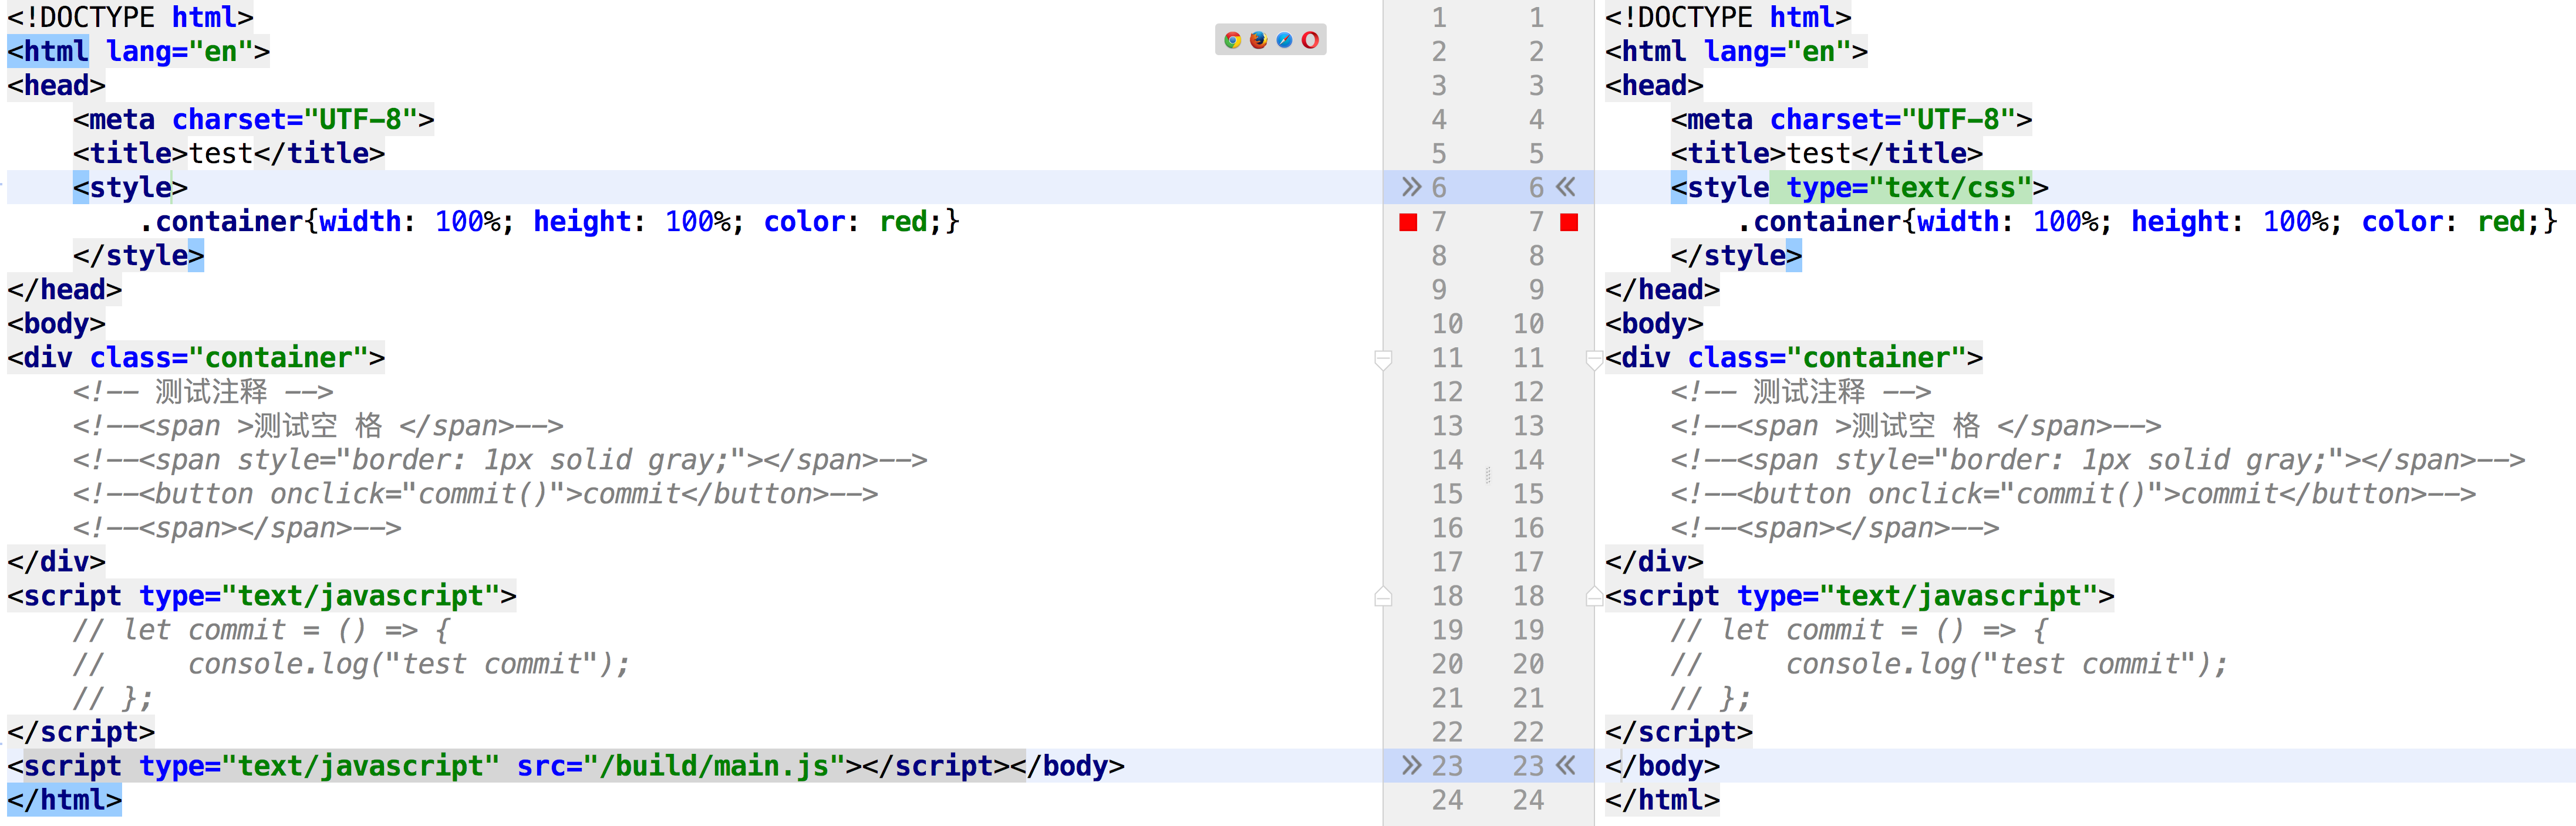Click closing </html> tag in left editor
The height and width of the screenshot is (826, 2576).
point(64,800)
